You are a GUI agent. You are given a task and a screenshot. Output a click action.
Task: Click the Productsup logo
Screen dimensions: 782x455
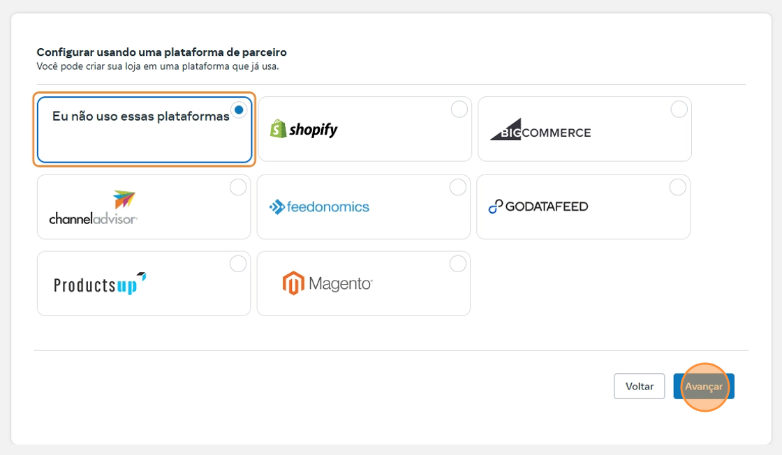(100, 284)
